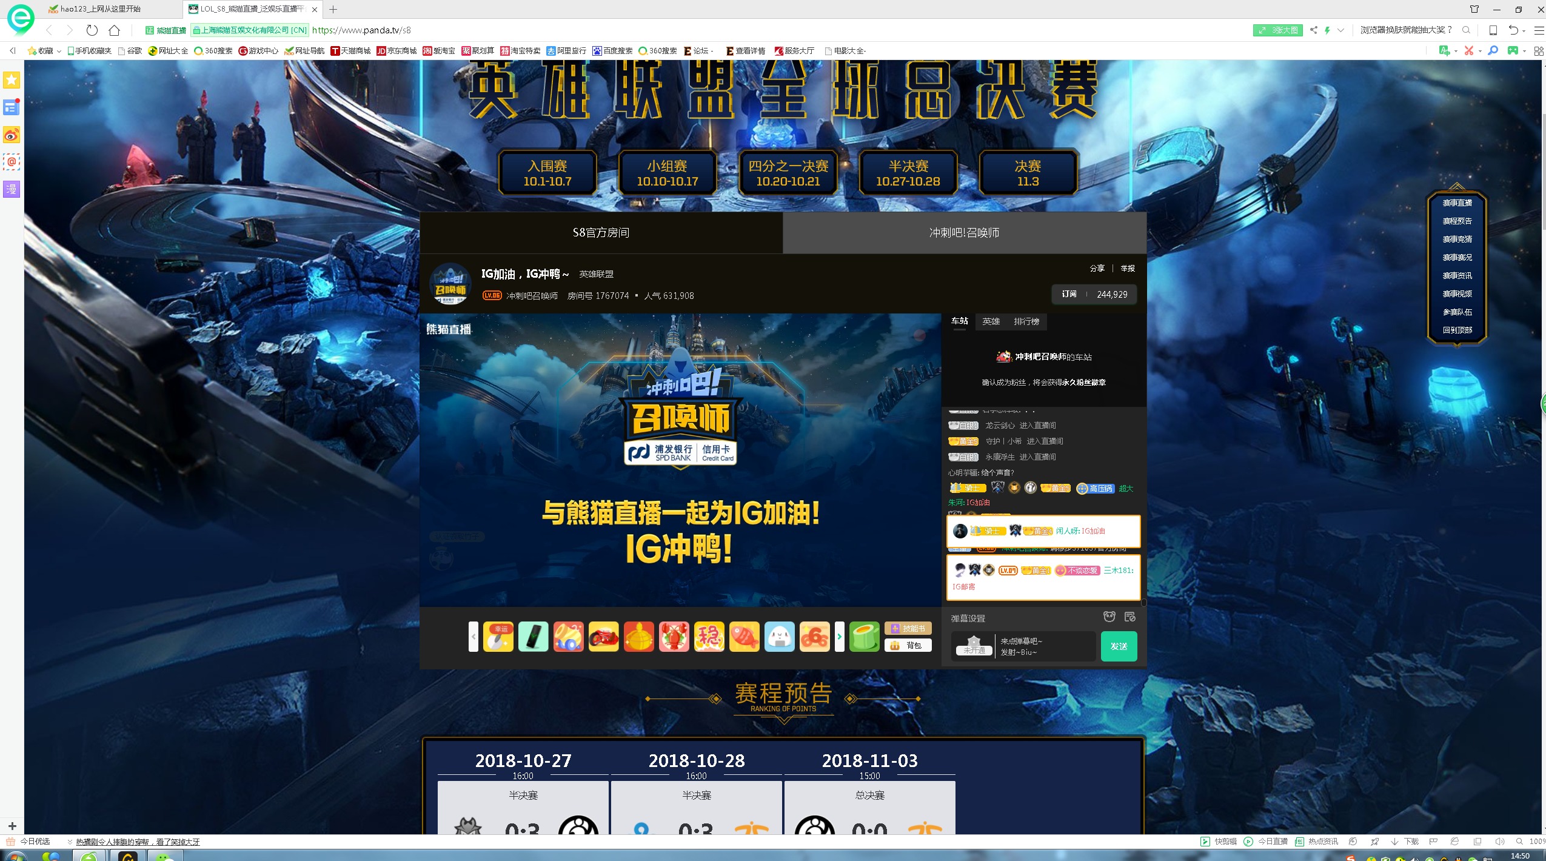Send the red lobster gift

674,637
